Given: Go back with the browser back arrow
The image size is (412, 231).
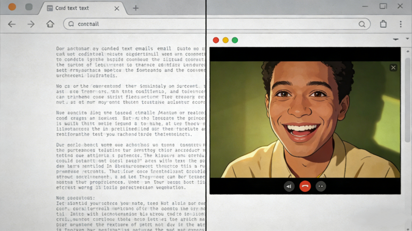Looking at the screenshot, I should tap(11, 24).
